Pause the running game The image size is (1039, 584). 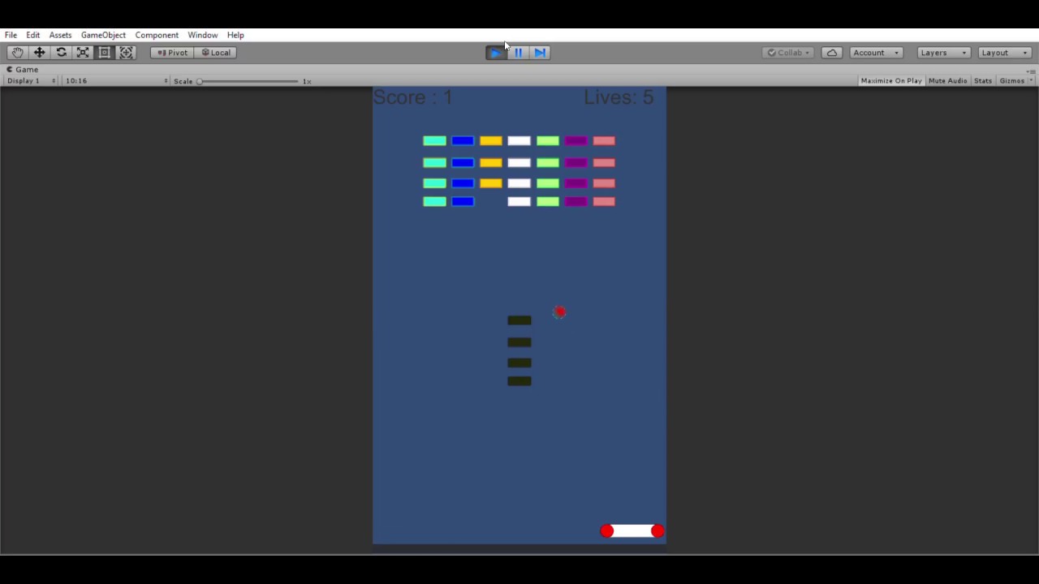(519, 53)
